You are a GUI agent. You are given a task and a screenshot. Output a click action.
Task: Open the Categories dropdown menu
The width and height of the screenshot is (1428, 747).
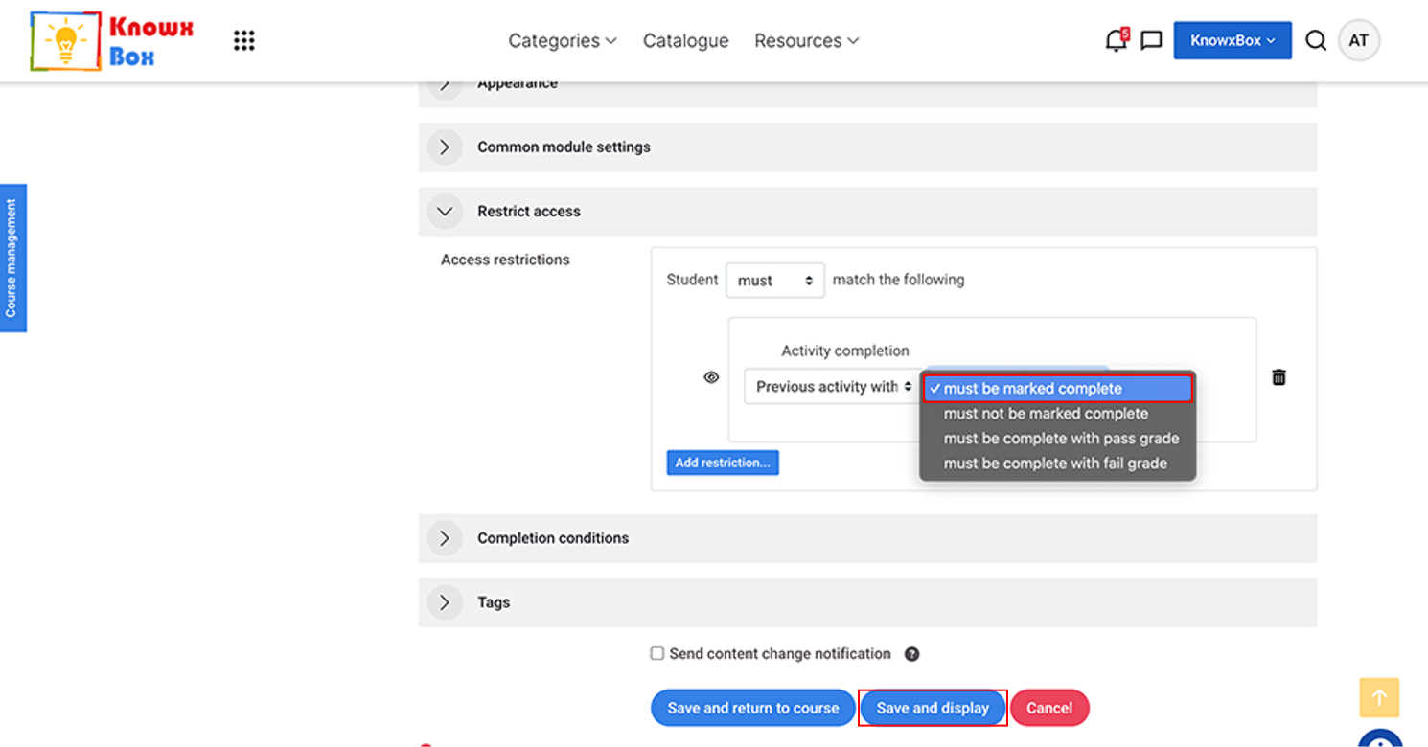coord(563,40)
